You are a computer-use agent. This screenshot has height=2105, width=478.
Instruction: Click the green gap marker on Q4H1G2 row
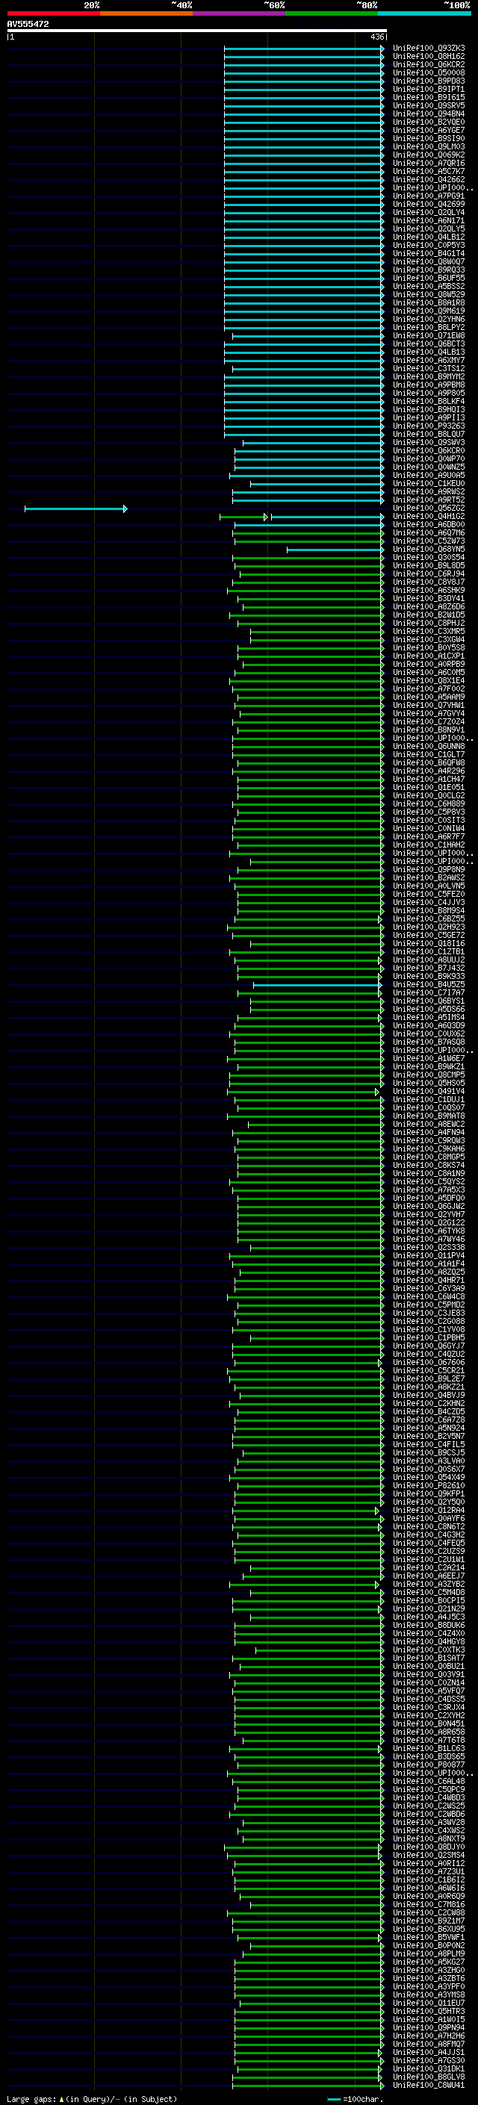point(267,517)
